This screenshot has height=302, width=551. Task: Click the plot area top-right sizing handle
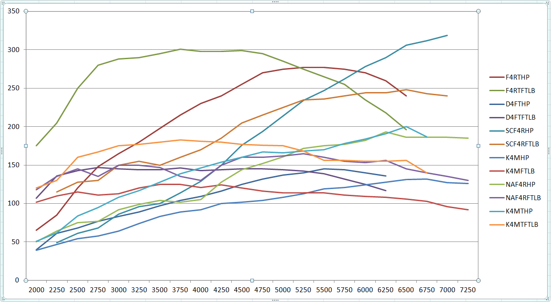[x=479, y=11]
